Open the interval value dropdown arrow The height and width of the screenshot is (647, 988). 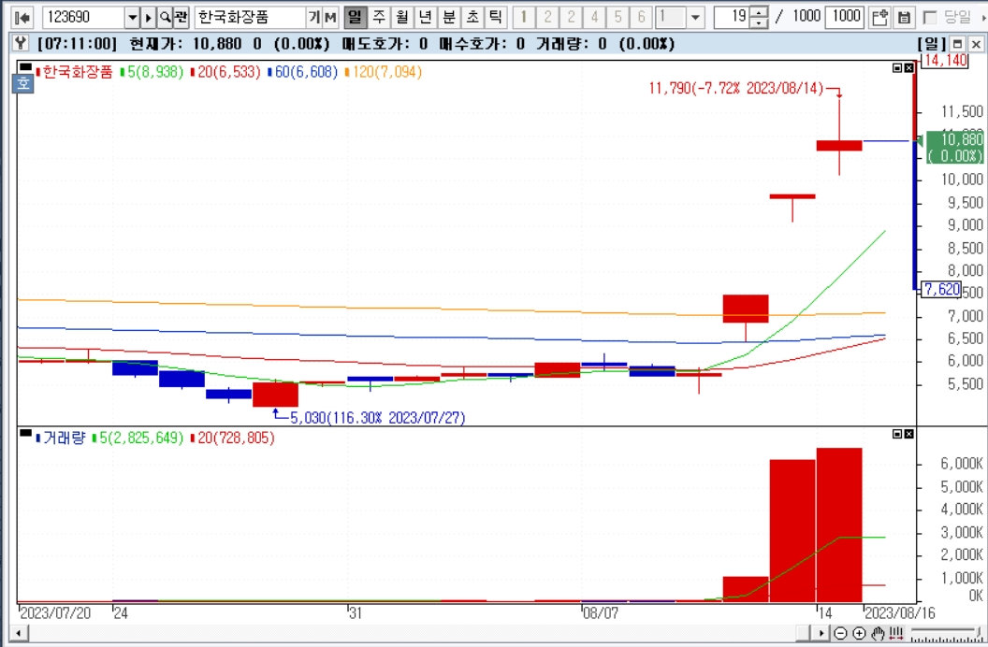(x=695, y=18)
